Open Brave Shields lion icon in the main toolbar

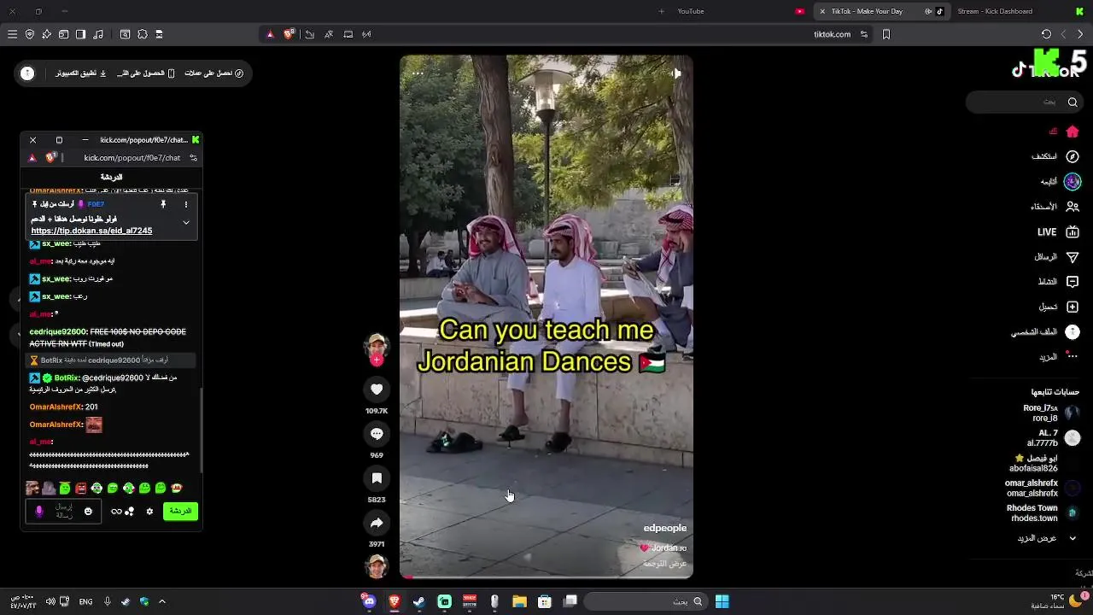289,34
